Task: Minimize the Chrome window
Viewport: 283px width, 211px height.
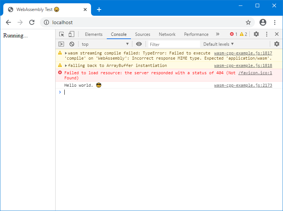Action: coord(241,5)
